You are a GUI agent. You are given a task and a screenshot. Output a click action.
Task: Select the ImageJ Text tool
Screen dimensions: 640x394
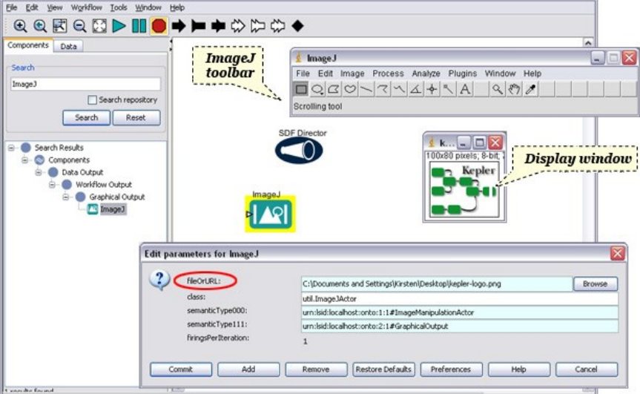[x=464, y=89]
